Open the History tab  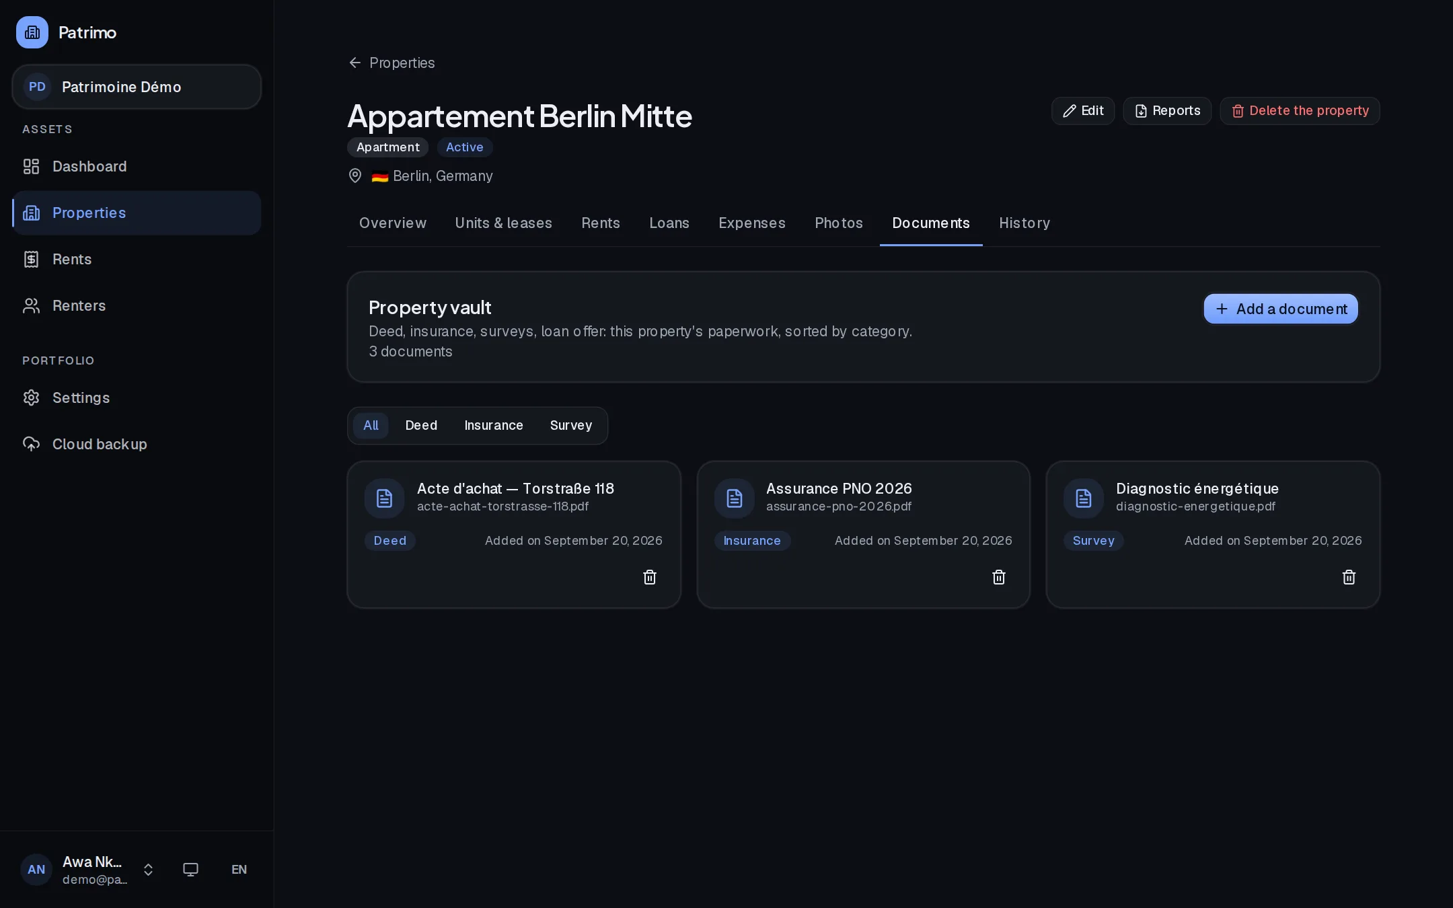pos(1024,223)
